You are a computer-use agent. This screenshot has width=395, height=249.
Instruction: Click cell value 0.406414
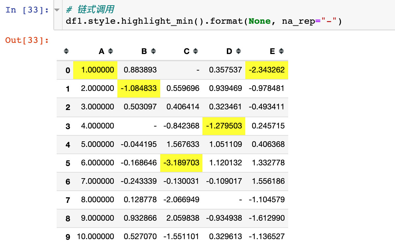point(183,106)
